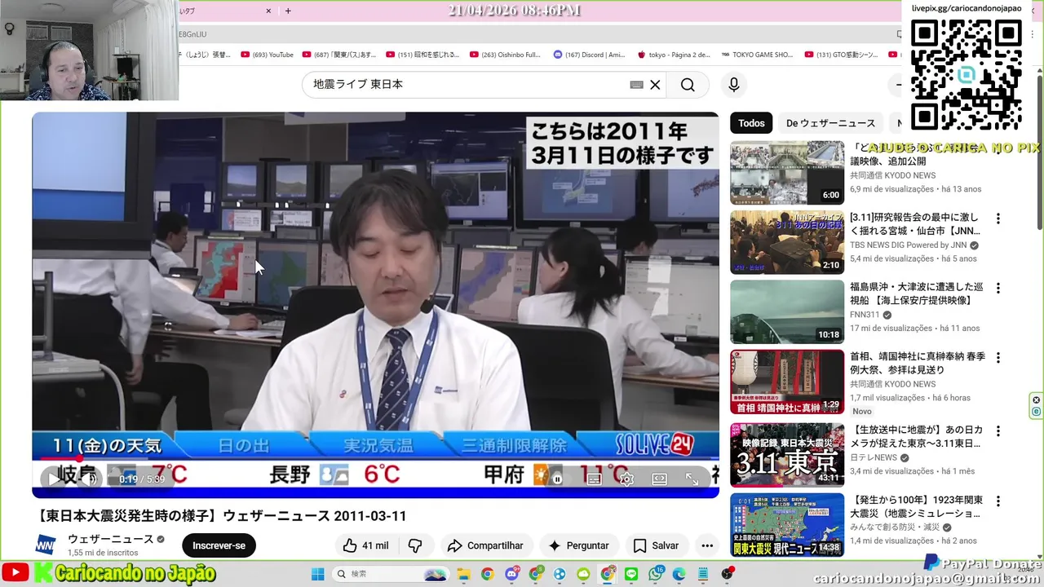
Task: Click the WNI channel avatar
Action: 47,545
